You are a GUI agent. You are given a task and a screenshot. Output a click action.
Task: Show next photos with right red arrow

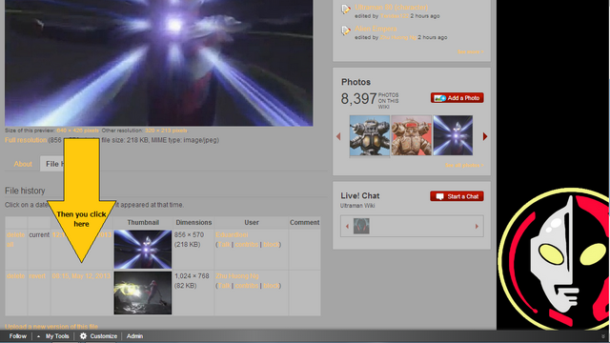pyautogui.click(x=485, y=136)
